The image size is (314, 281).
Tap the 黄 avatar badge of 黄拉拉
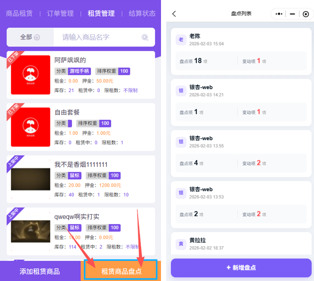point(181,244)
